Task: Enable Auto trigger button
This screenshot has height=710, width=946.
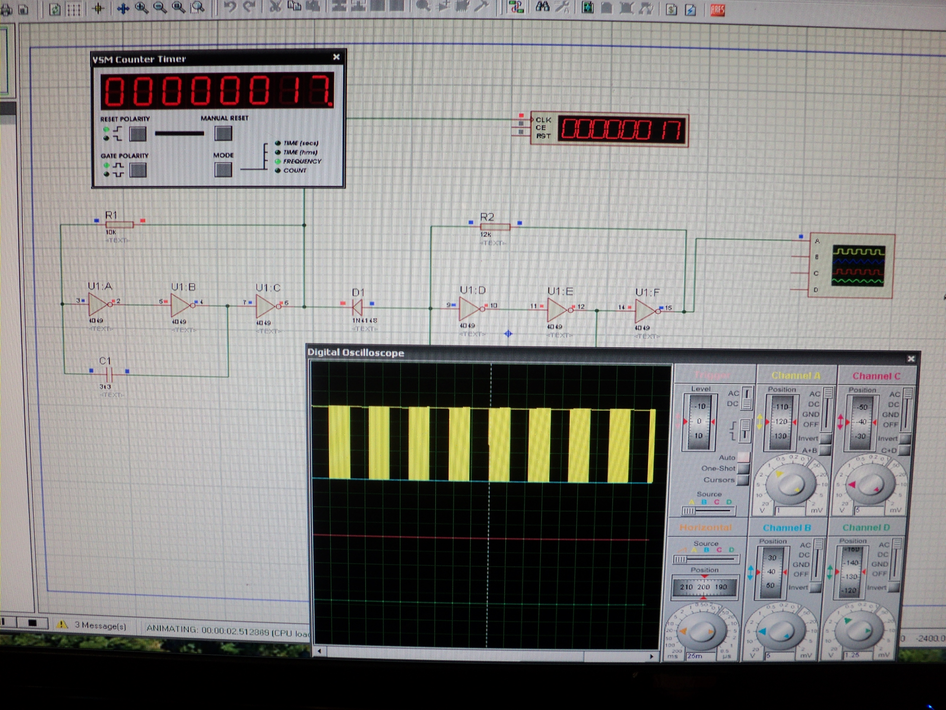Action: [x=744, y=457]
